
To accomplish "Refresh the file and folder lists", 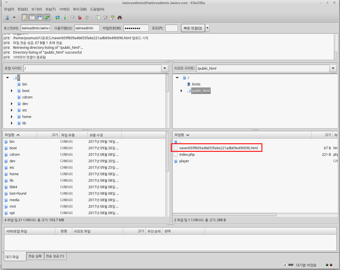I will point(58,17).
